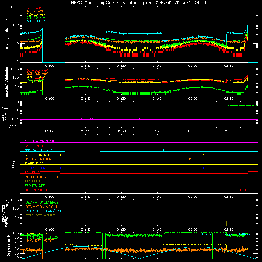Viewport: 262px width, 262px height.
Task: Select the SC_IN_SUNLIGHT flag label
Action: click(38, 155)
